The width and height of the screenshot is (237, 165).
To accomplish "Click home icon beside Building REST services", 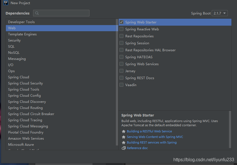I will (124, 142).
